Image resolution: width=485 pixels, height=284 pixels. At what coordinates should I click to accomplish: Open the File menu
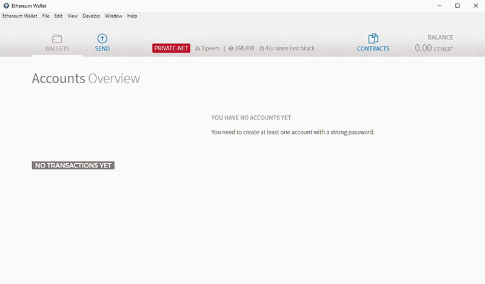click(46, 16)
